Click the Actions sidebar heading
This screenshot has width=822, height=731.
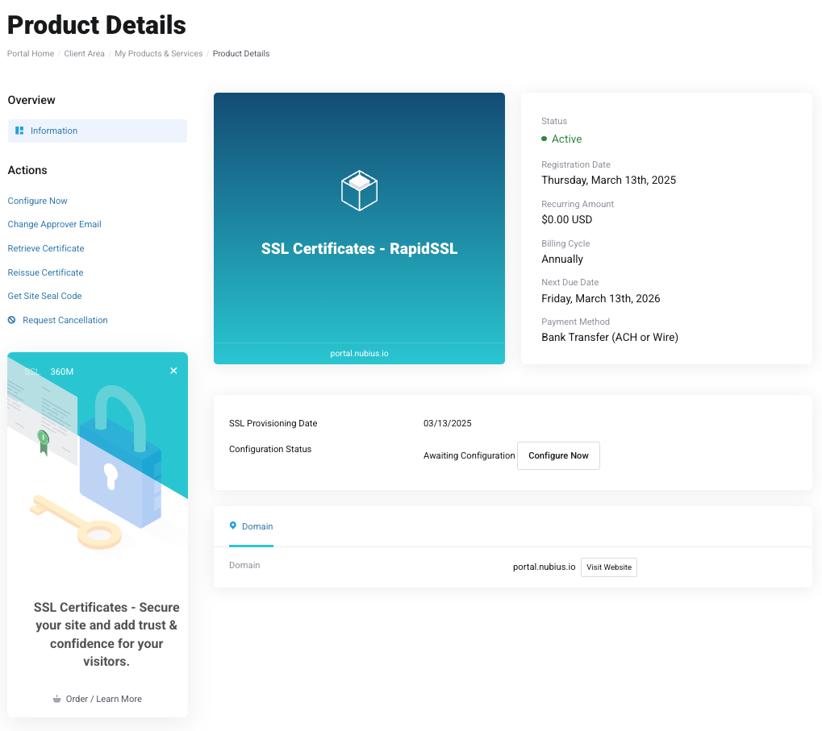point(27,170)
